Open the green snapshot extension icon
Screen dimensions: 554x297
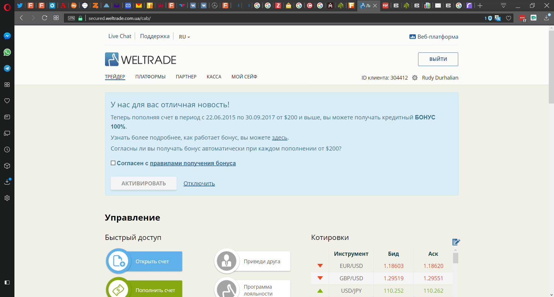534,18
